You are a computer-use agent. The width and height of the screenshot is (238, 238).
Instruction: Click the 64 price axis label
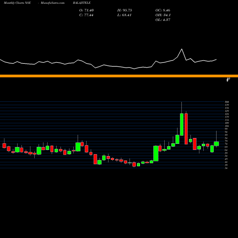coord(226,150)
